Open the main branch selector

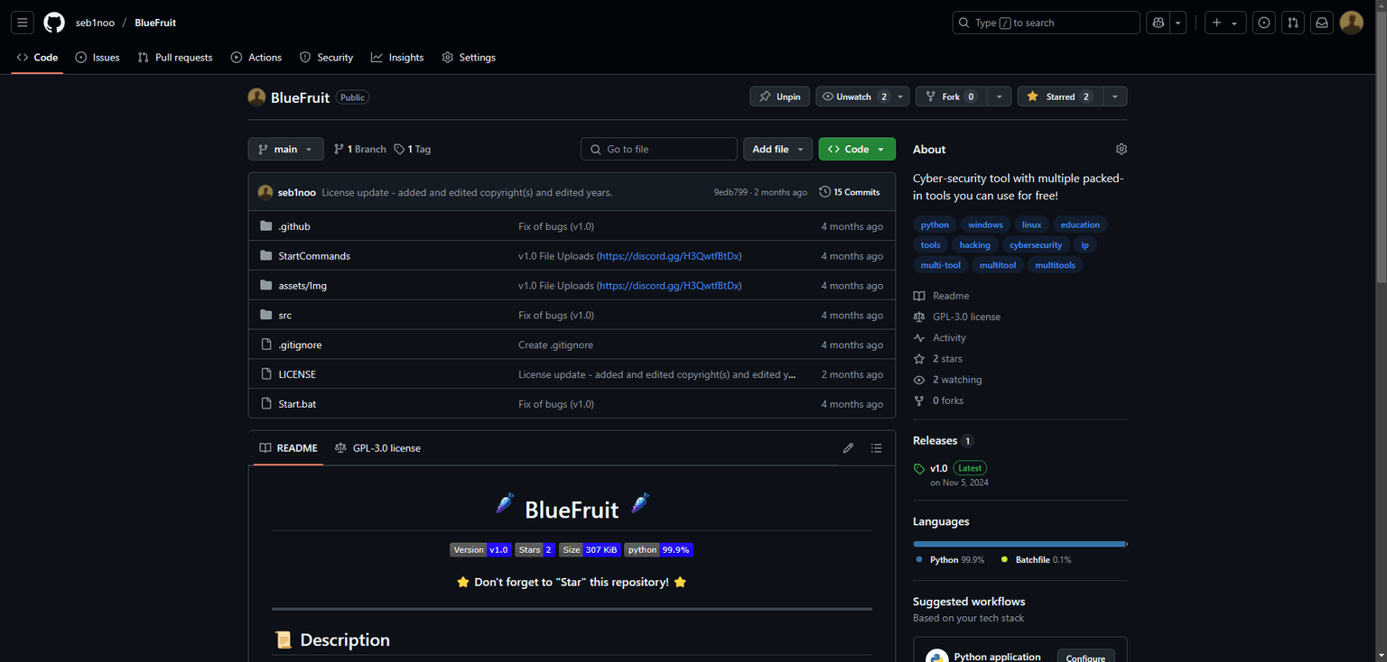click(285, 148)
